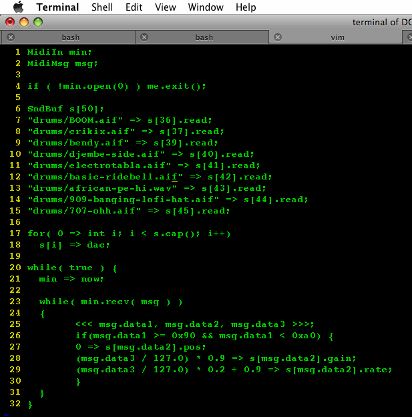Click 'min.recv( msg )' on line 23

[x=126, y=302]
